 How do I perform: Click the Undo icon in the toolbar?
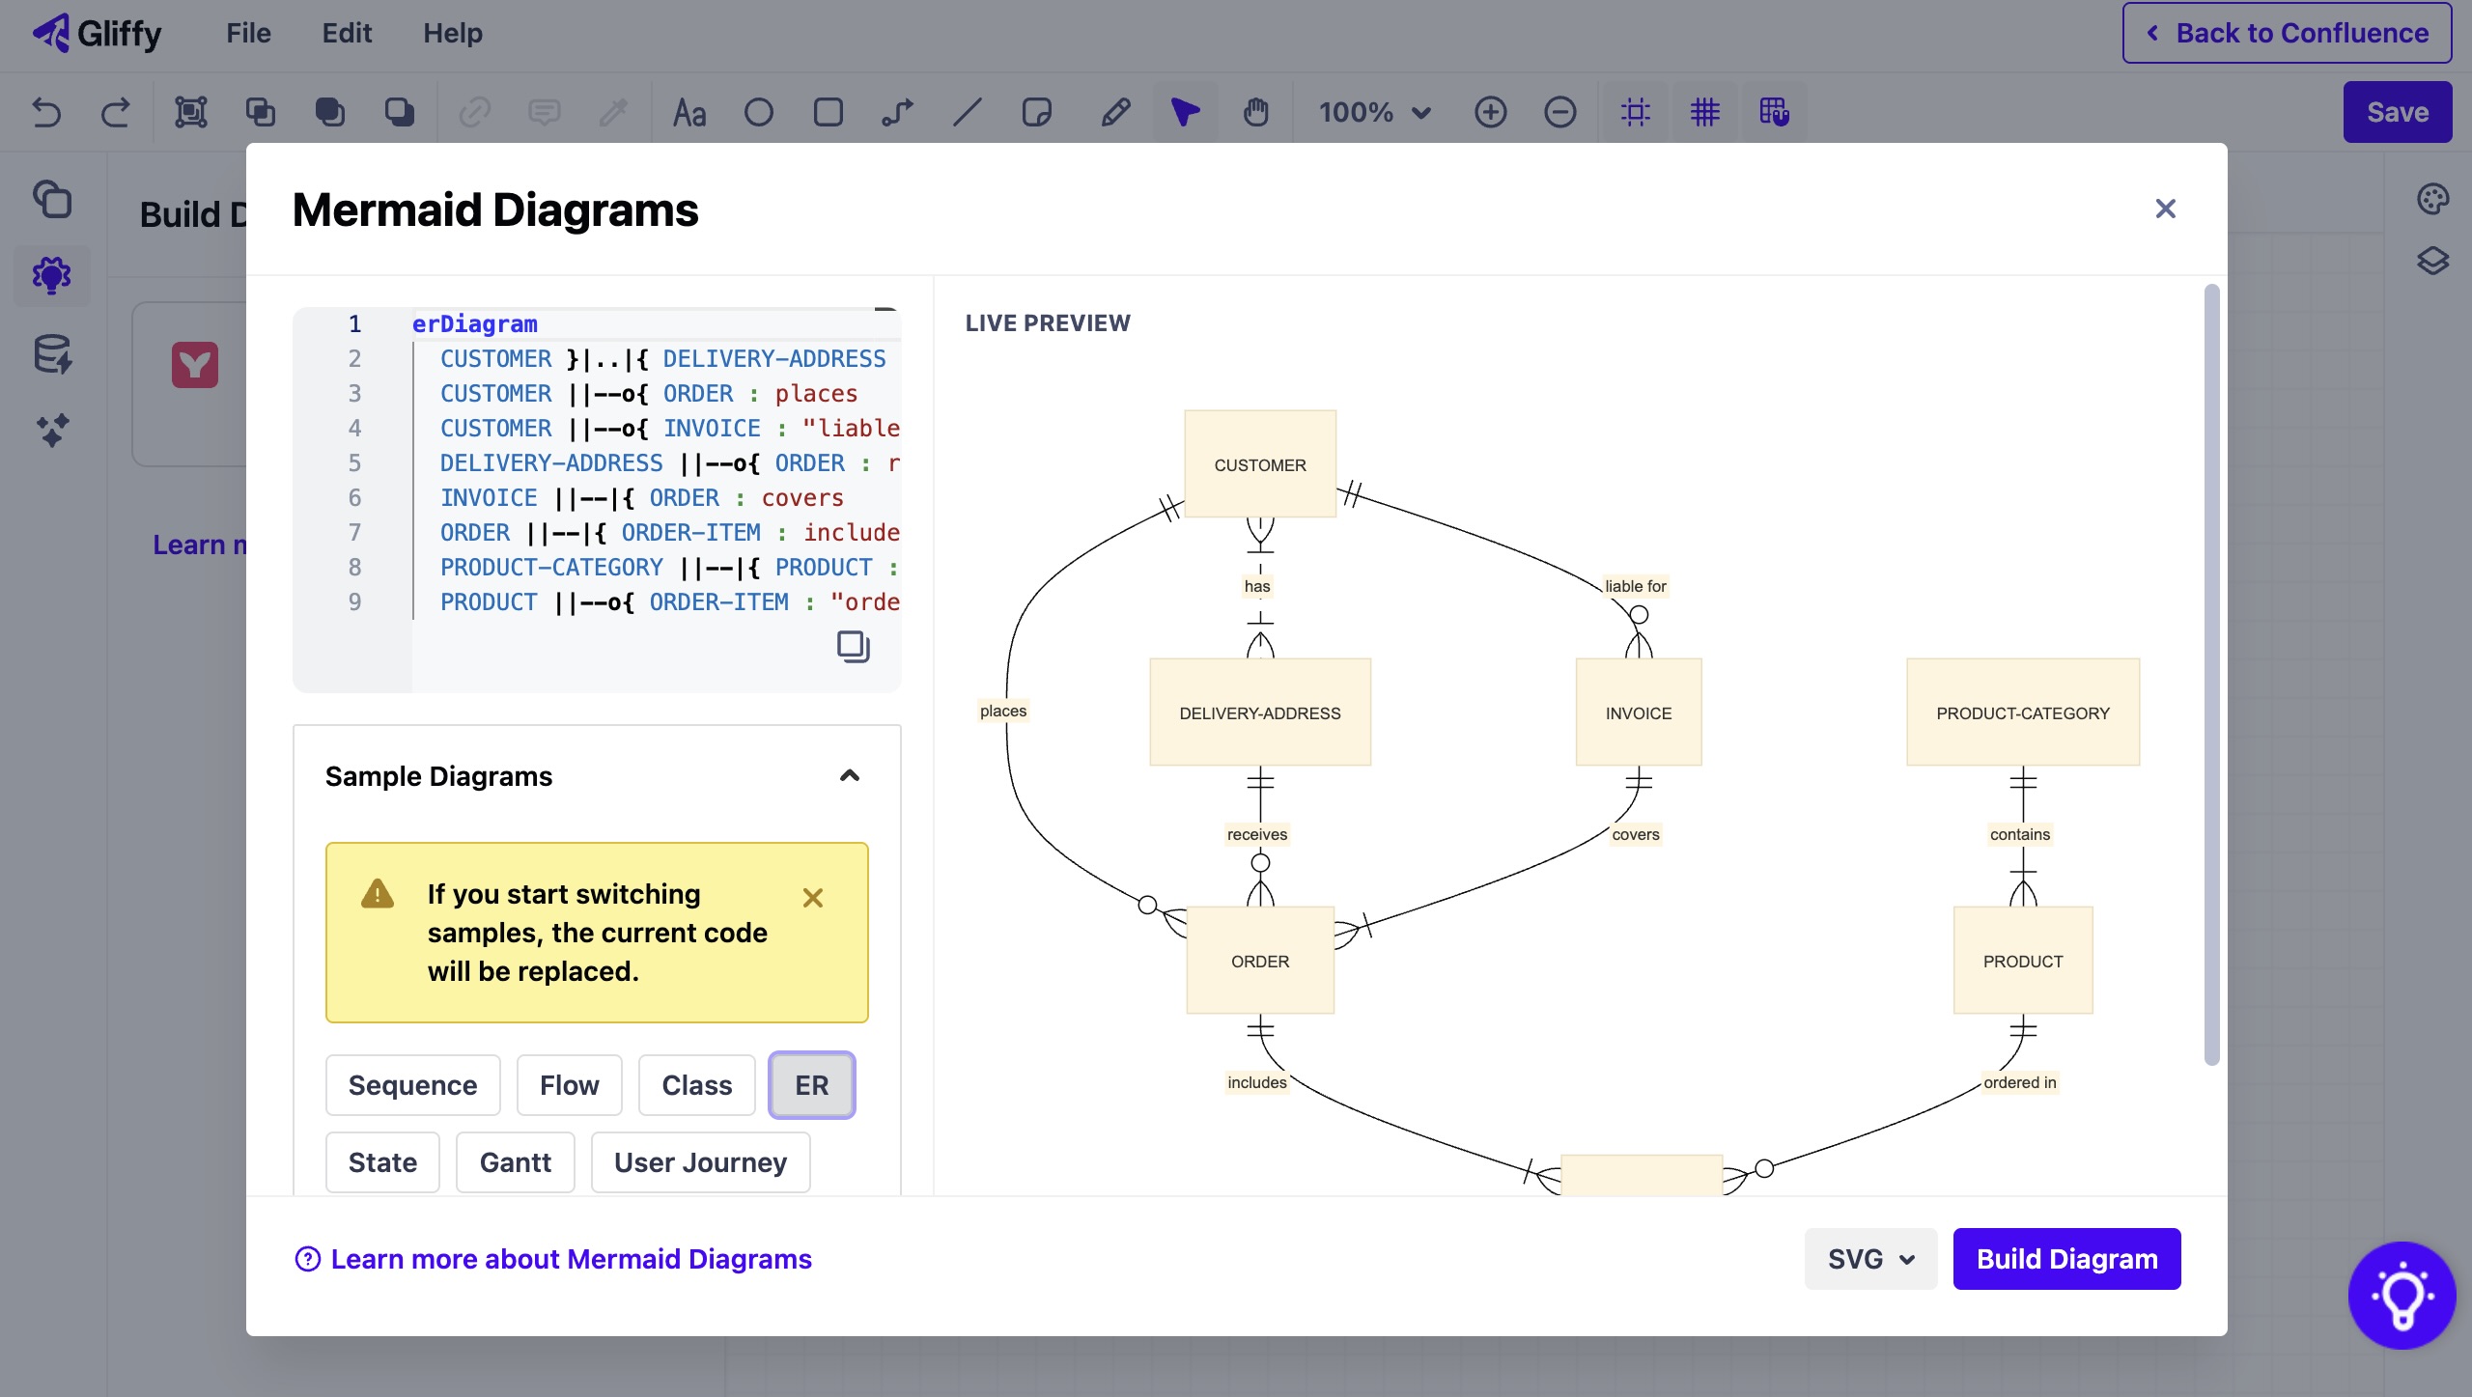click(46, 112)
